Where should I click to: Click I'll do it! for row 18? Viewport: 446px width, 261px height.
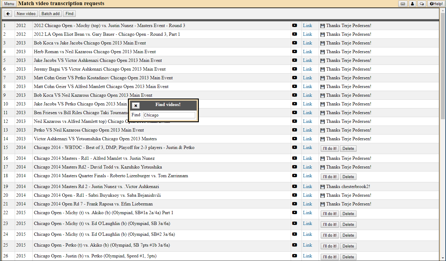[329, 177]
